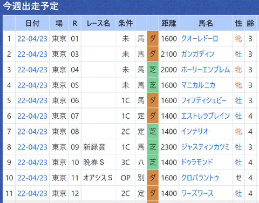Click date 22-04/23 in row 1
259x203 pixels.
pyautogui.click(x=32, y=39)
